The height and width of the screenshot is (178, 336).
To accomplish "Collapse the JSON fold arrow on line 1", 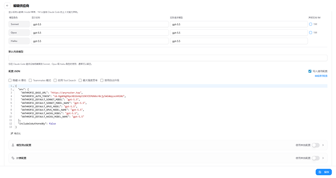I will (x=13, y=86).
